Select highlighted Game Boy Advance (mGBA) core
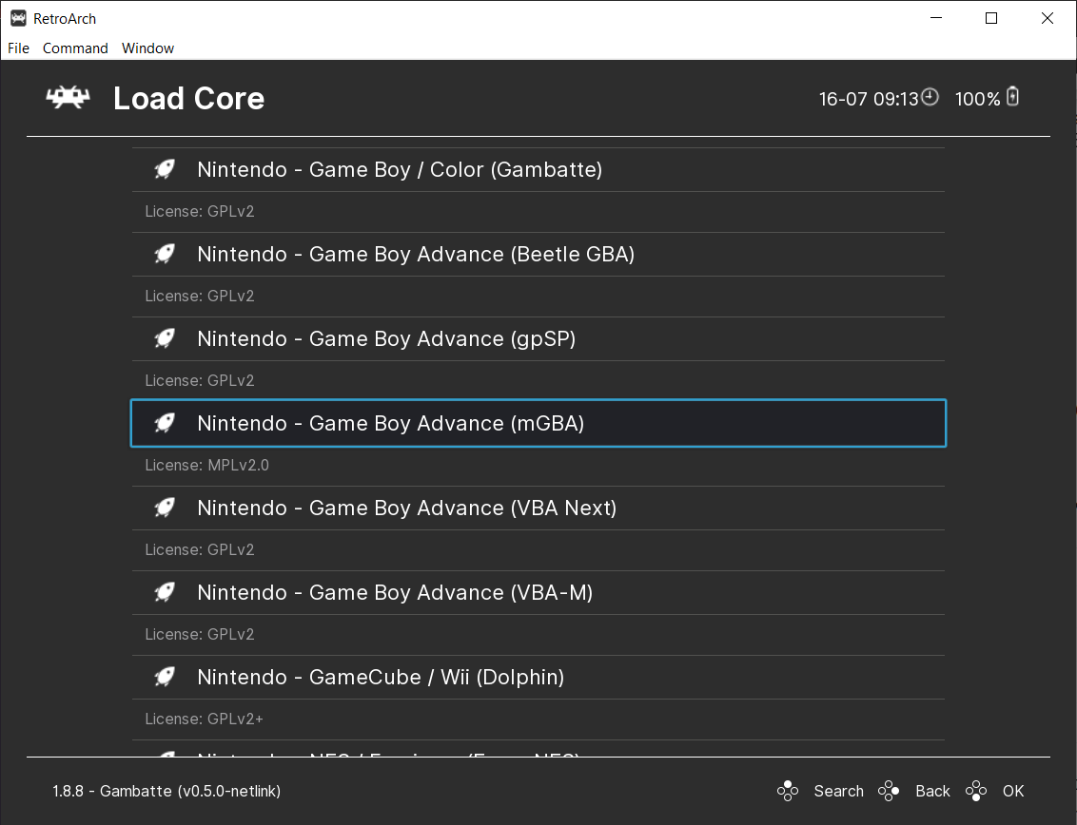This screenshot has height=825, width=1077. [538, 423]
